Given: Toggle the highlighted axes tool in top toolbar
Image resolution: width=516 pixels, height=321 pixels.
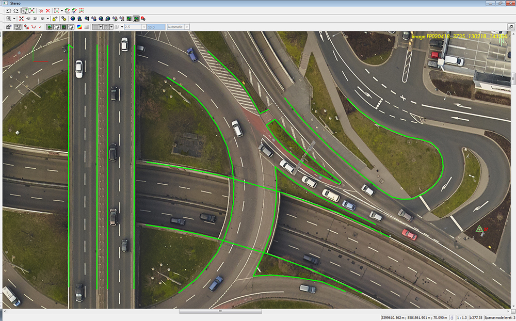Looking at the screenshot, I should coord(25,10).
